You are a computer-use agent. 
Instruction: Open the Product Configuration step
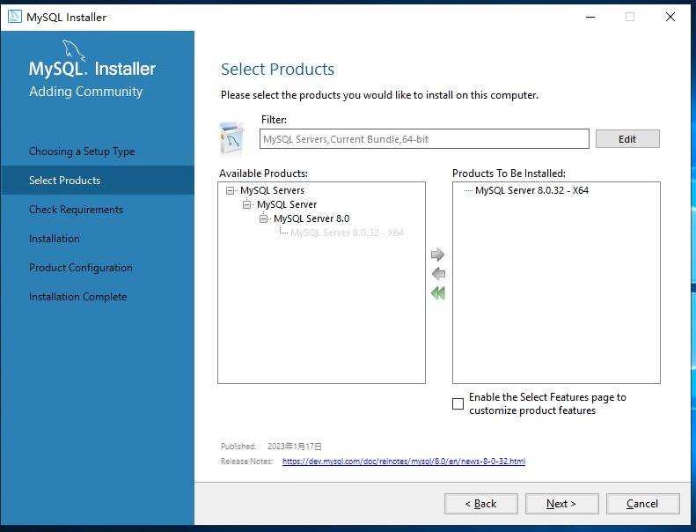tap(81, 268)
